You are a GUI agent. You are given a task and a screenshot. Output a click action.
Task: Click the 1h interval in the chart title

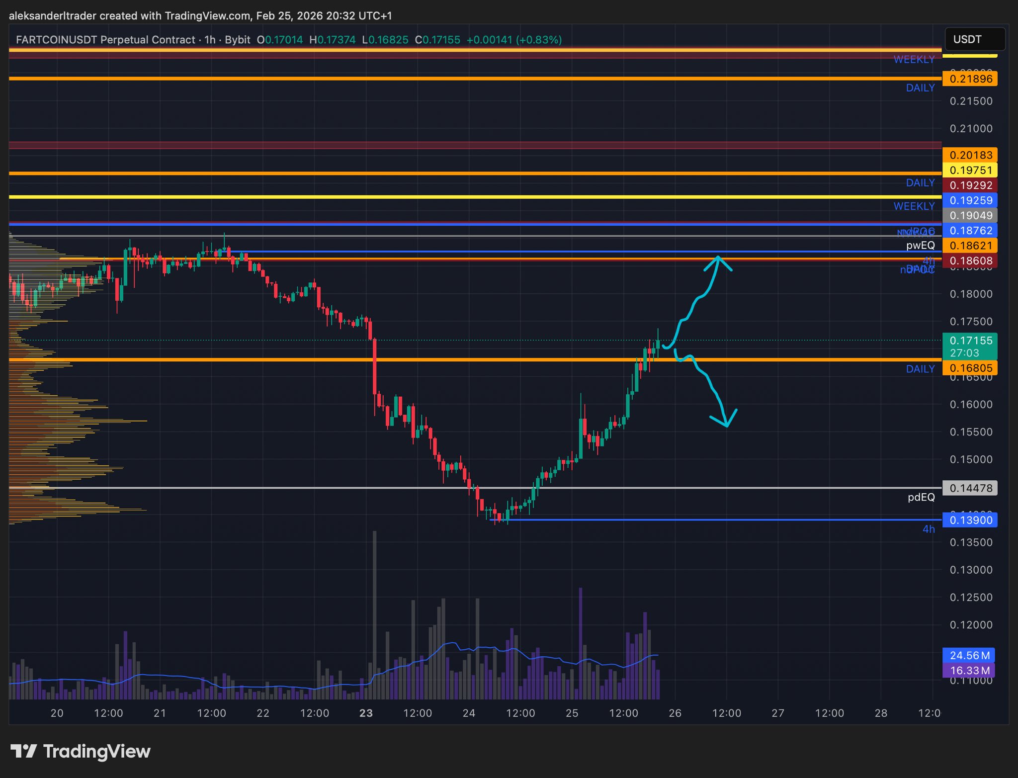(210, 40)
